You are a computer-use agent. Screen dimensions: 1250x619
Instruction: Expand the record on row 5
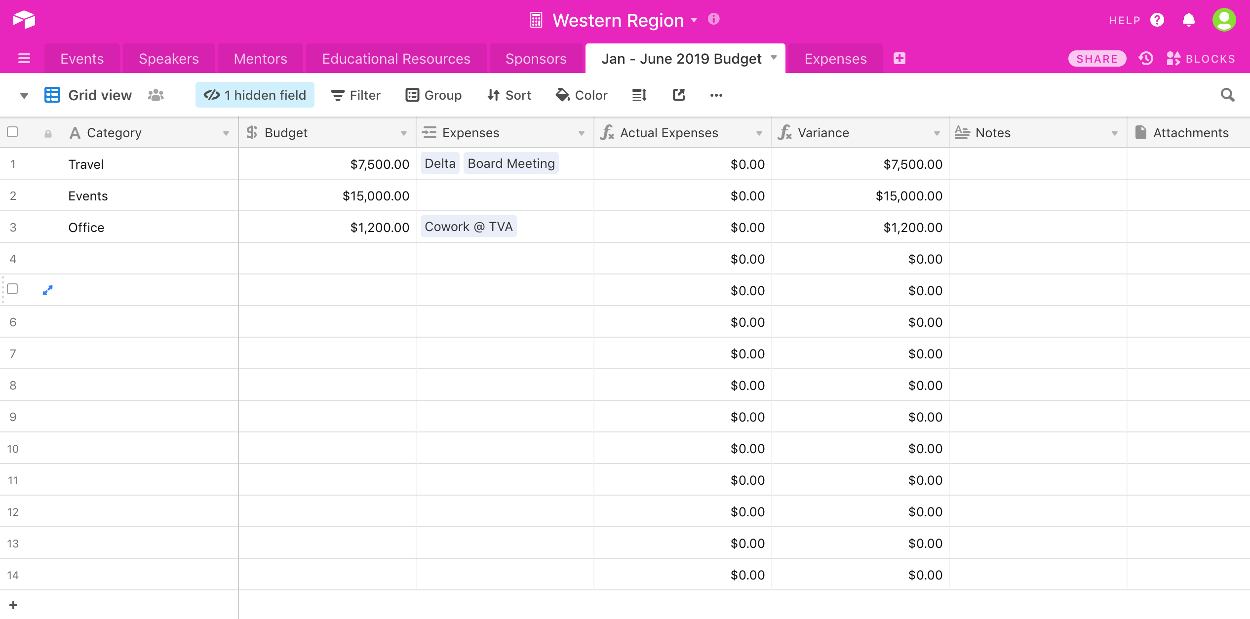pos(47,290)
